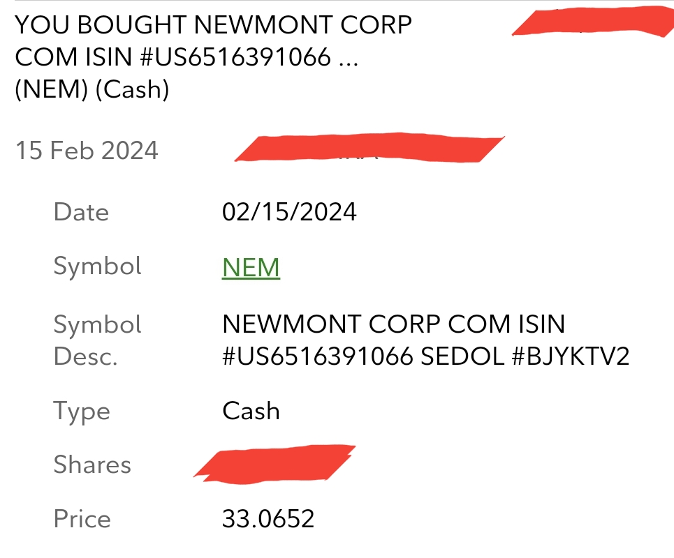
Task: Select the Symbol field label
Action: 98,266
